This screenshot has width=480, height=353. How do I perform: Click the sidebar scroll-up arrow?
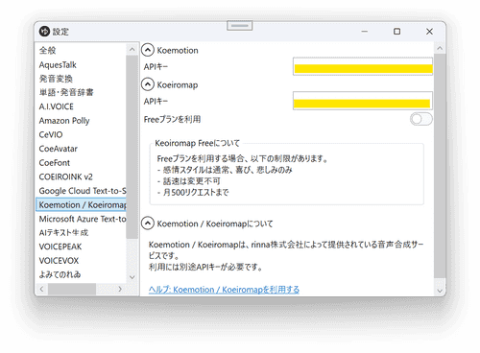tap(132, 49)
